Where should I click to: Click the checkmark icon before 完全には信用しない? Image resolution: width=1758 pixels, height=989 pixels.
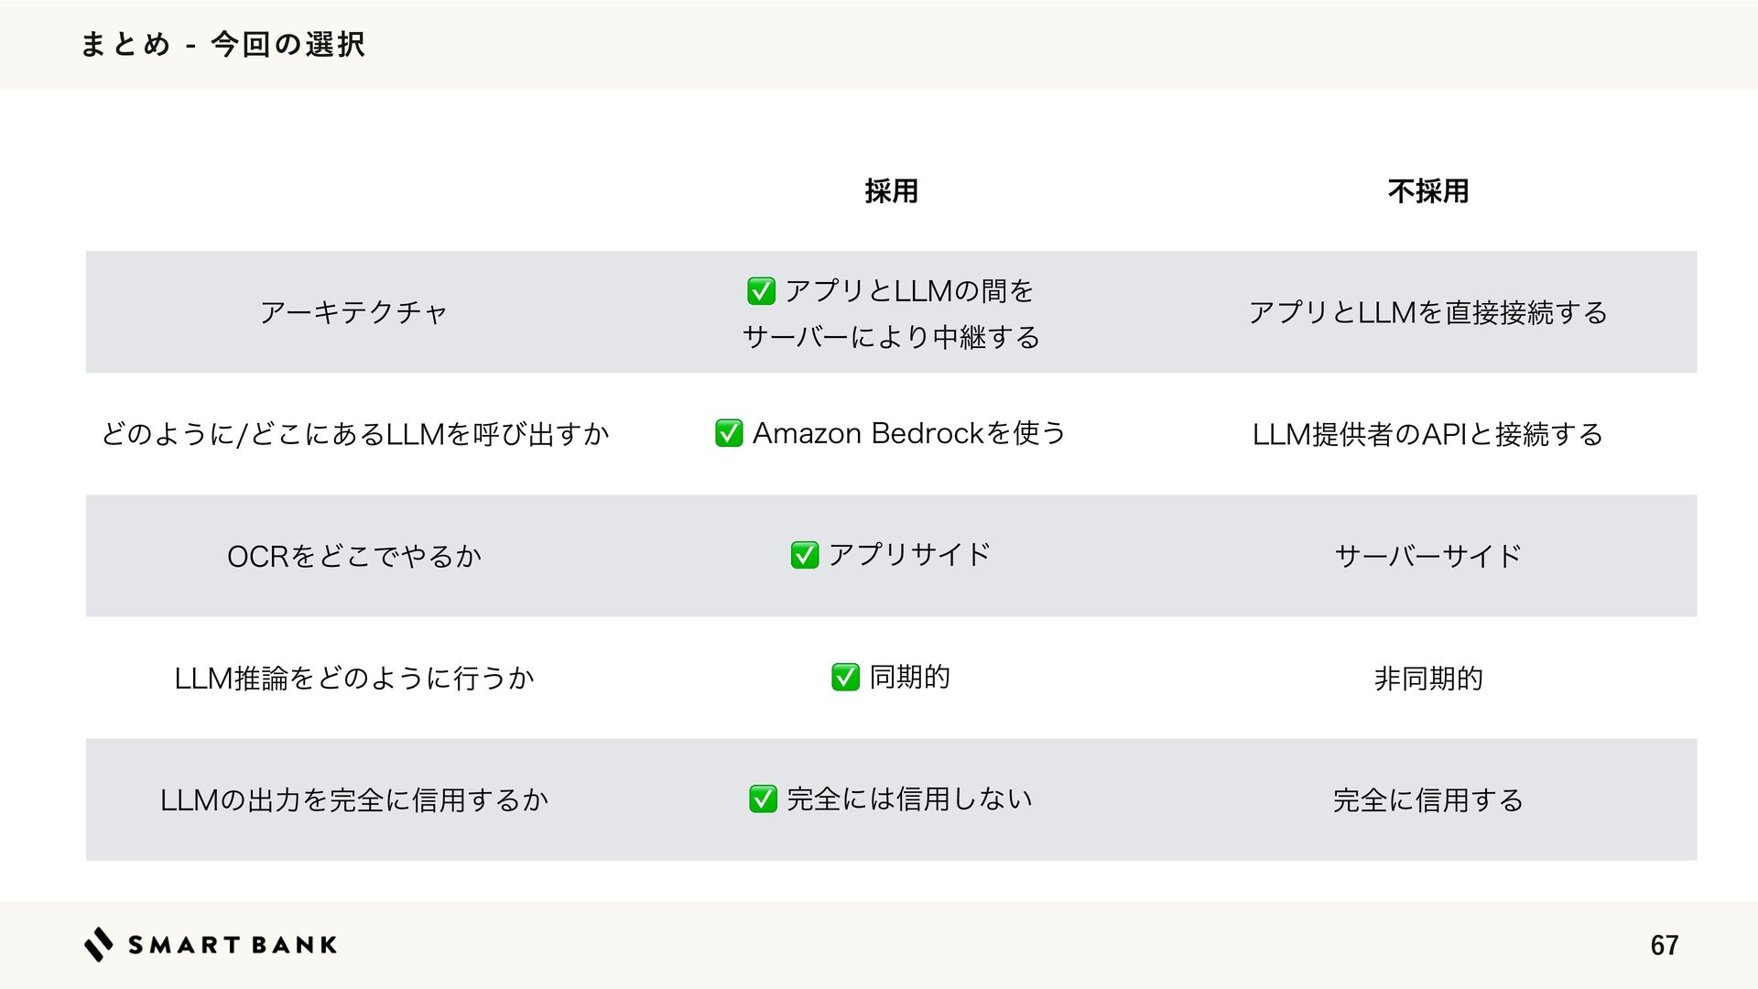(763, 799)
